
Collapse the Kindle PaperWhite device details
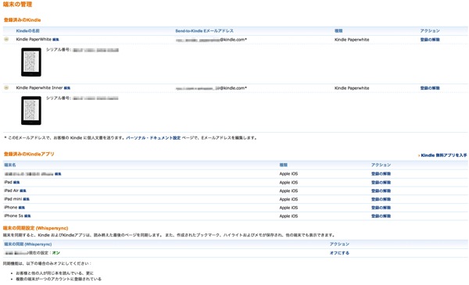6,39
